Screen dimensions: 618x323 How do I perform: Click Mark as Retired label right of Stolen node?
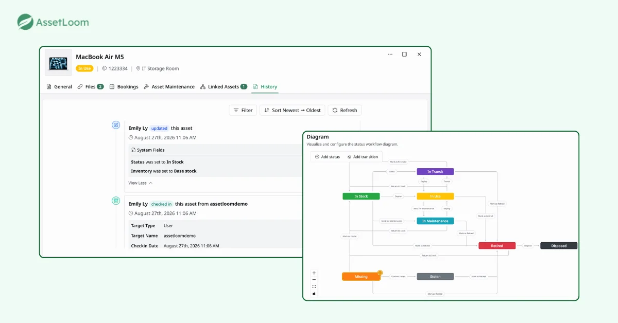click(478, 277)
